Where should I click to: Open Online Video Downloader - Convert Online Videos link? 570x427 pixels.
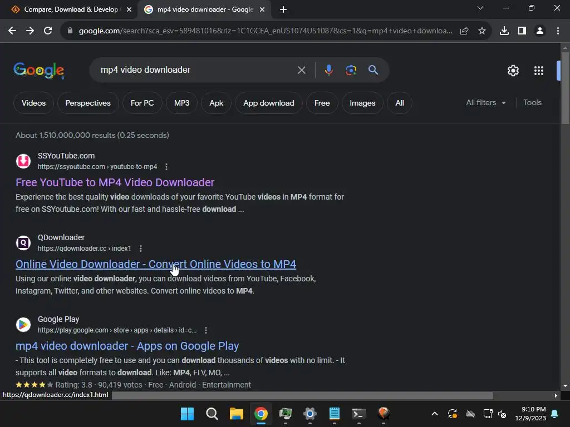point(156,264)
